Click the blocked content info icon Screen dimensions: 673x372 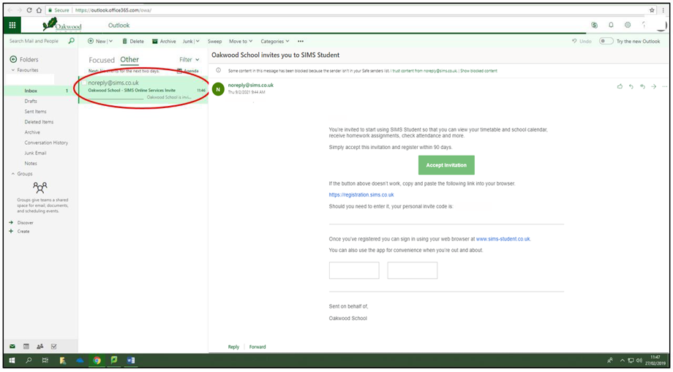(x=219, y=70)
